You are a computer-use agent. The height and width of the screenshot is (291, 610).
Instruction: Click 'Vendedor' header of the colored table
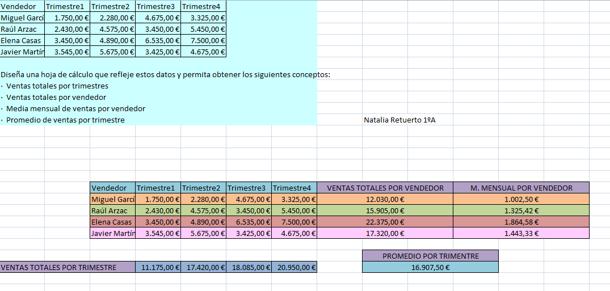tap(113, 188)
